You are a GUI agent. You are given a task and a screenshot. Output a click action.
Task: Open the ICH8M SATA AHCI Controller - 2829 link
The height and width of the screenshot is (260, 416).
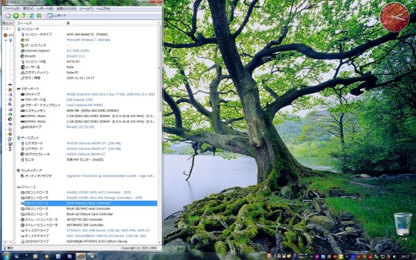click(x=98, y=192)
